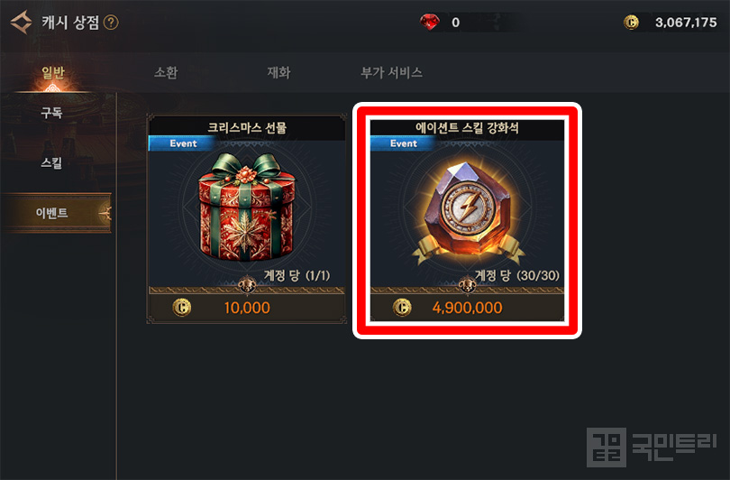
Task: Click the coin icon beside 4,900,000 price
Action: 402,307
